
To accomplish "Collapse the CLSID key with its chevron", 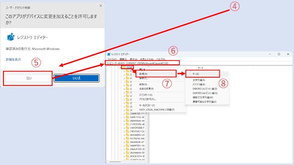I will click(x=121, y=68).
